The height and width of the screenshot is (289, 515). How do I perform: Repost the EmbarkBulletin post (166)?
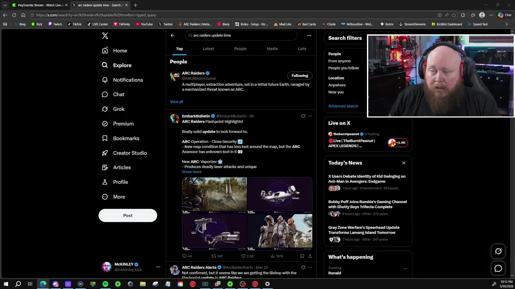pos(217,256)
